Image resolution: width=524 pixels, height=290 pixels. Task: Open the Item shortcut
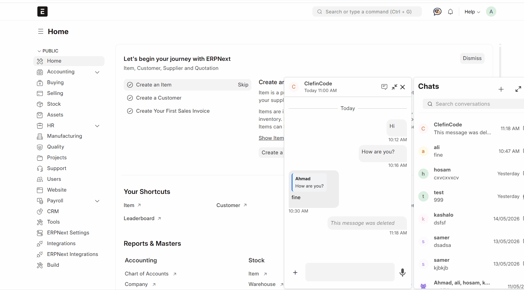pos(132,205)
